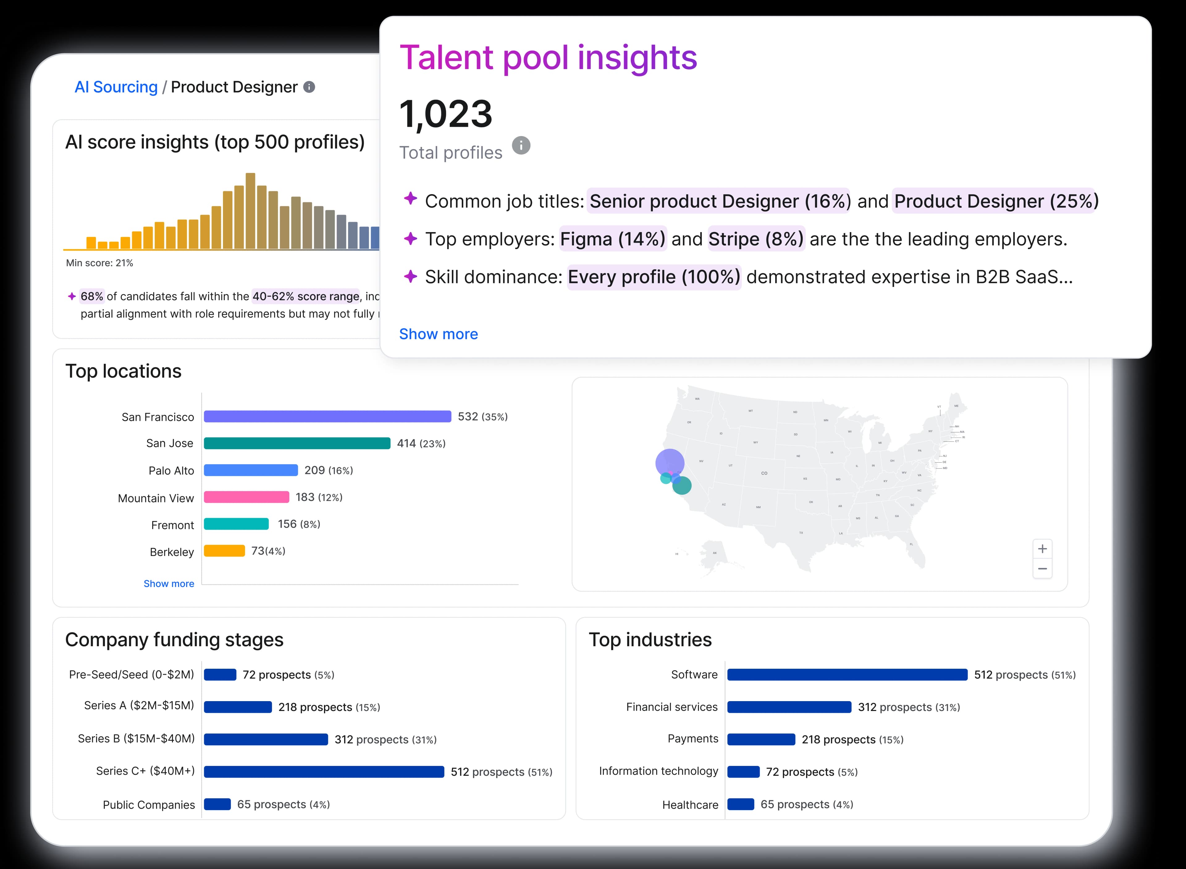Screen dimensions: 1186x869
Task: Click info icon next to Total profiles
Action: click(521, 145)
